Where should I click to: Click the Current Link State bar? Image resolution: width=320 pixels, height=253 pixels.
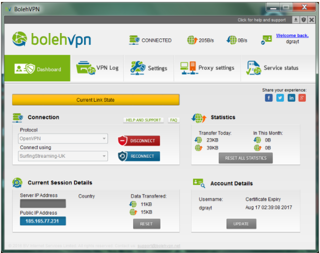click(x=96, y=100)
